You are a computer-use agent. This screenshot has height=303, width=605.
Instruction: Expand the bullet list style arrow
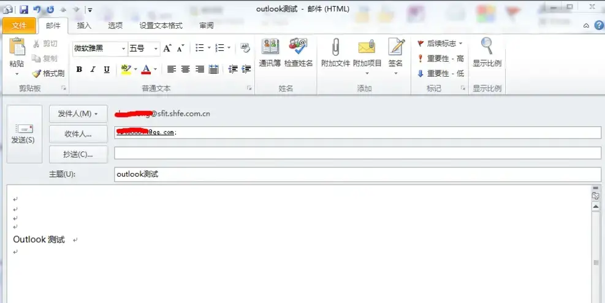coord(209,48)
